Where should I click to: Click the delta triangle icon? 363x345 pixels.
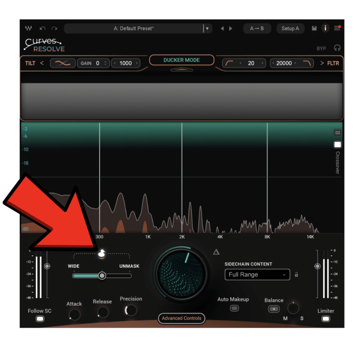tap(216, 252)
